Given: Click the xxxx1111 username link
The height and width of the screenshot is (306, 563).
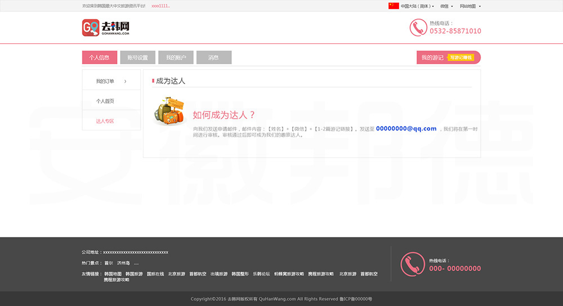Looking at the screenshot, I should (x=160, y=6).
